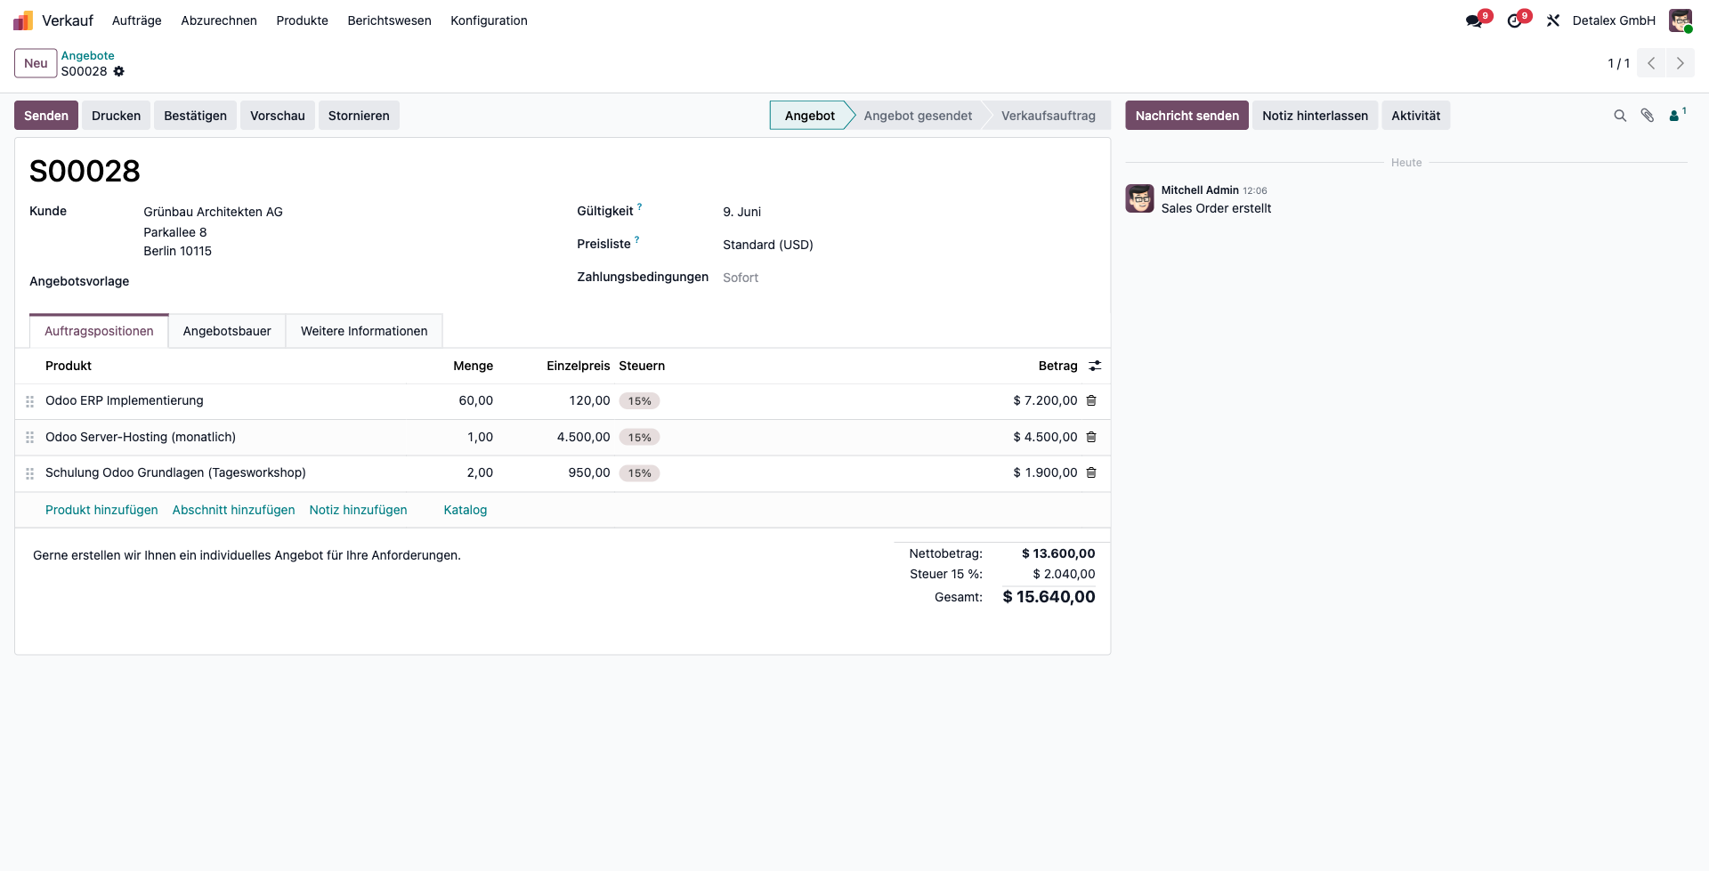
Task: Edit the Gültigkeit date 9. Juni
Action: [741, 212]
